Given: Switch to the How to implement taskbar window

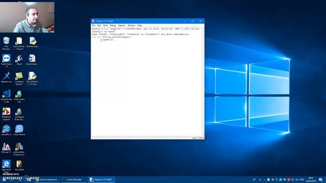Looking at the screenshot, I should pos(47,179).
